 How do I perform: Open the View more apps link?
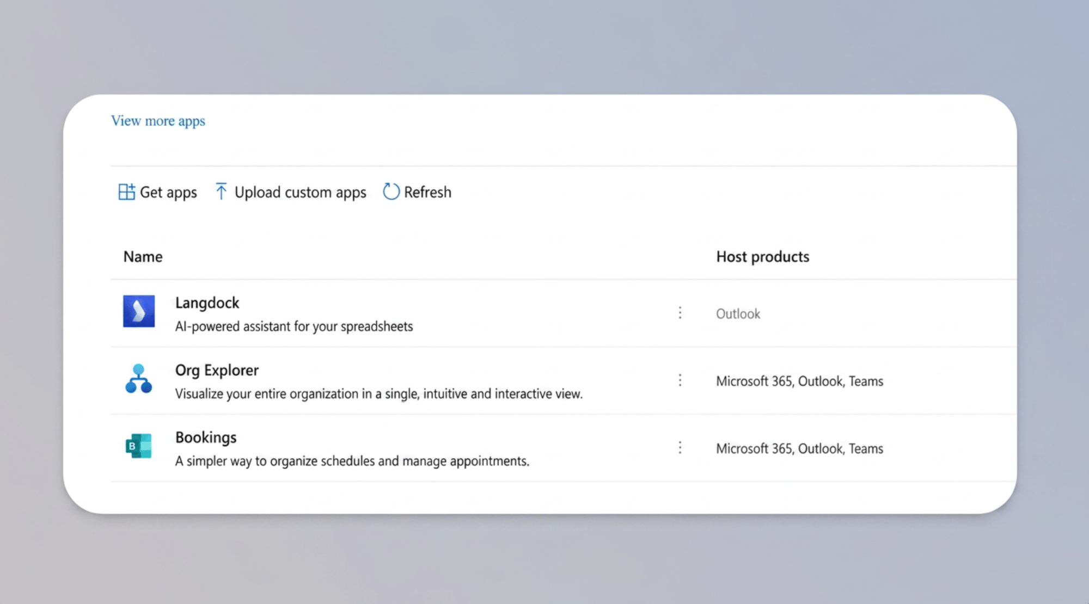pyautogui.click(x=158, y=121)
